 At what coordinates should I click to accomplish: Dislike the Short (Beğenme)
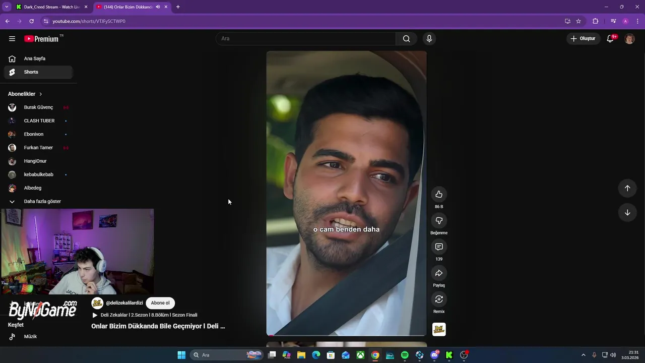coord(439,221)
